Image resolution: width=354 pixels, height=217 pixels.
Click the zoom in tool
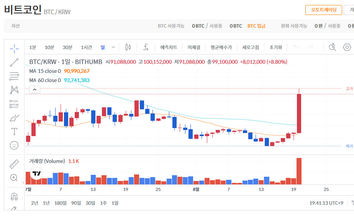(14, 178)
